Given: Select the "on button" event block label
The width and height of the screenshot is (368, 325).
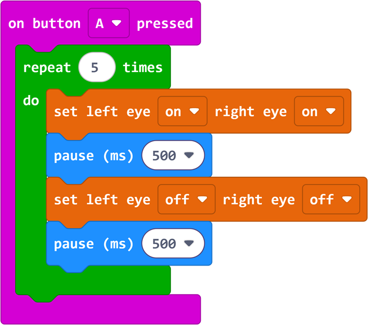Looking at the screenshot, I should (44, 23).
